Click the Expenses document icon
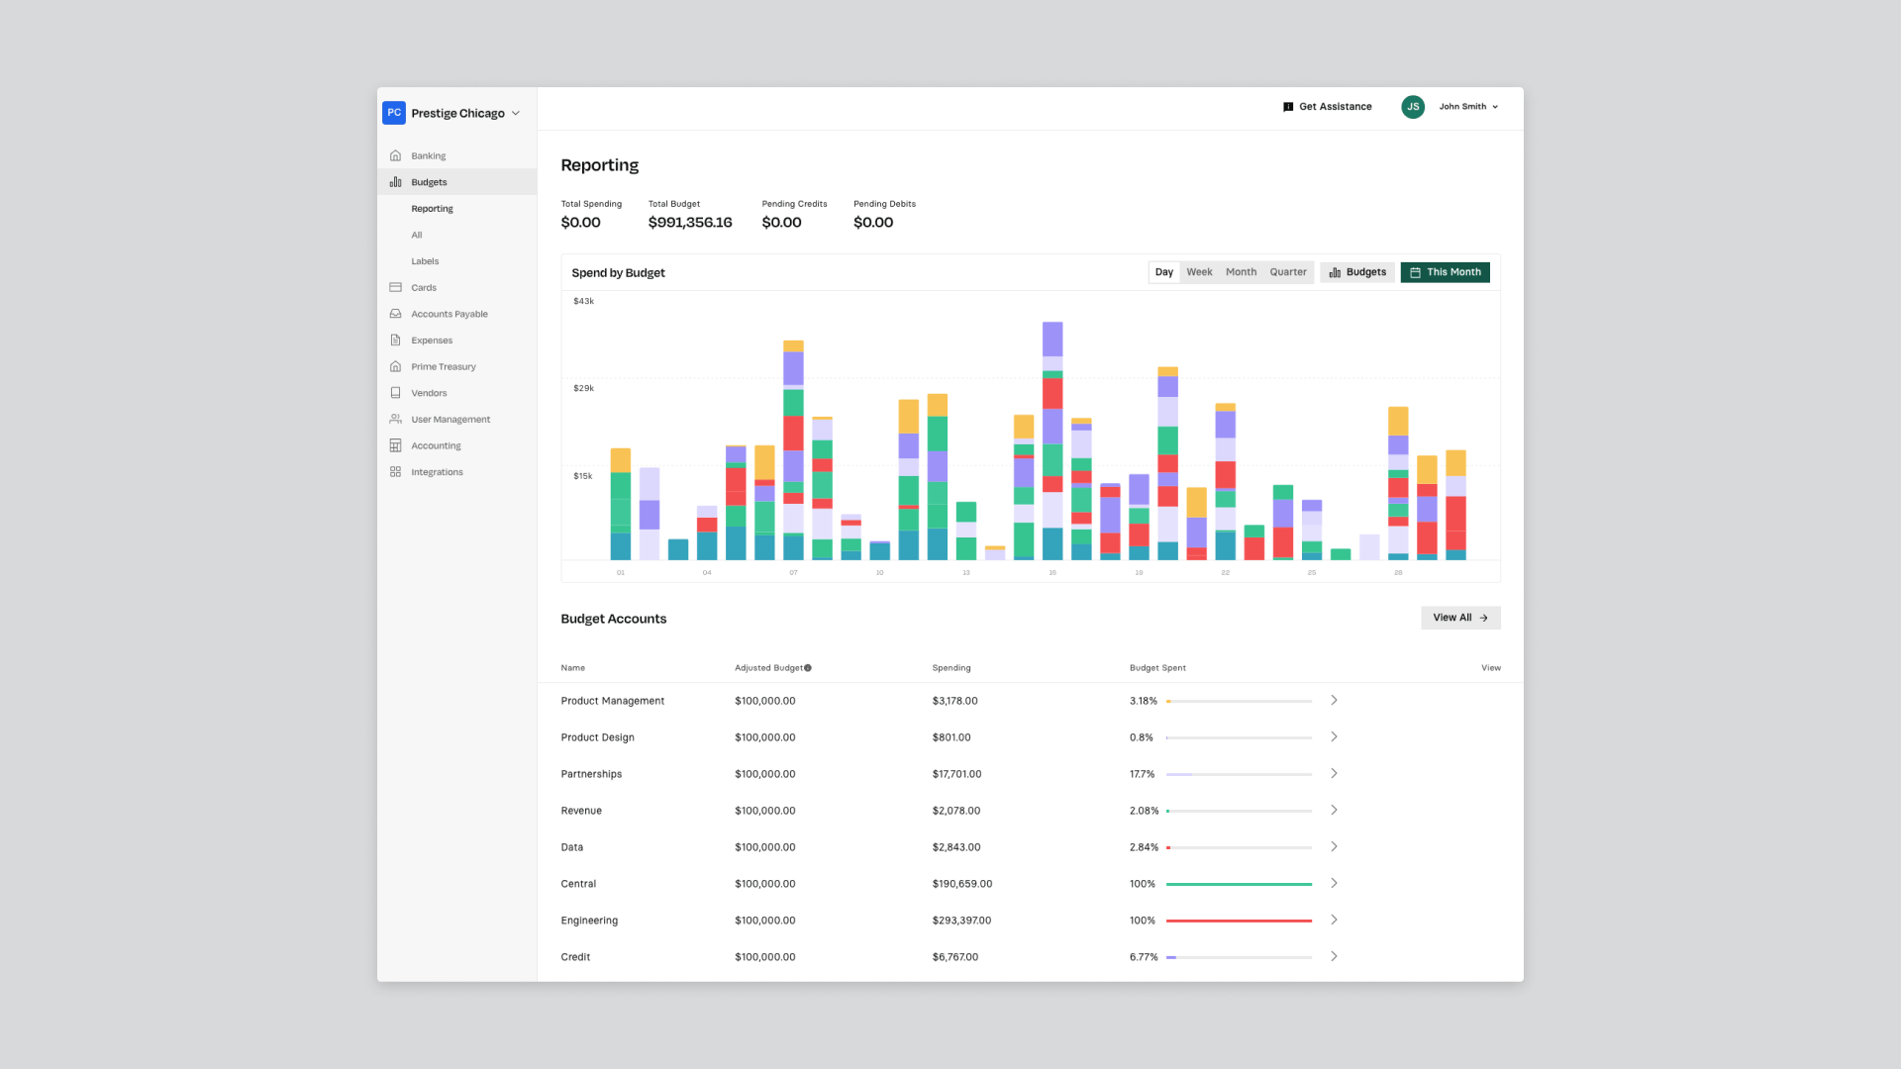This screenshot has height=1069, width=1901. tap(395, 340)
